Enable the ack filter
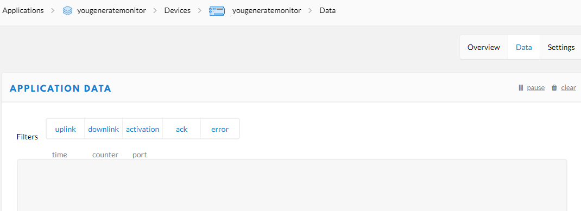 [181, 129]
